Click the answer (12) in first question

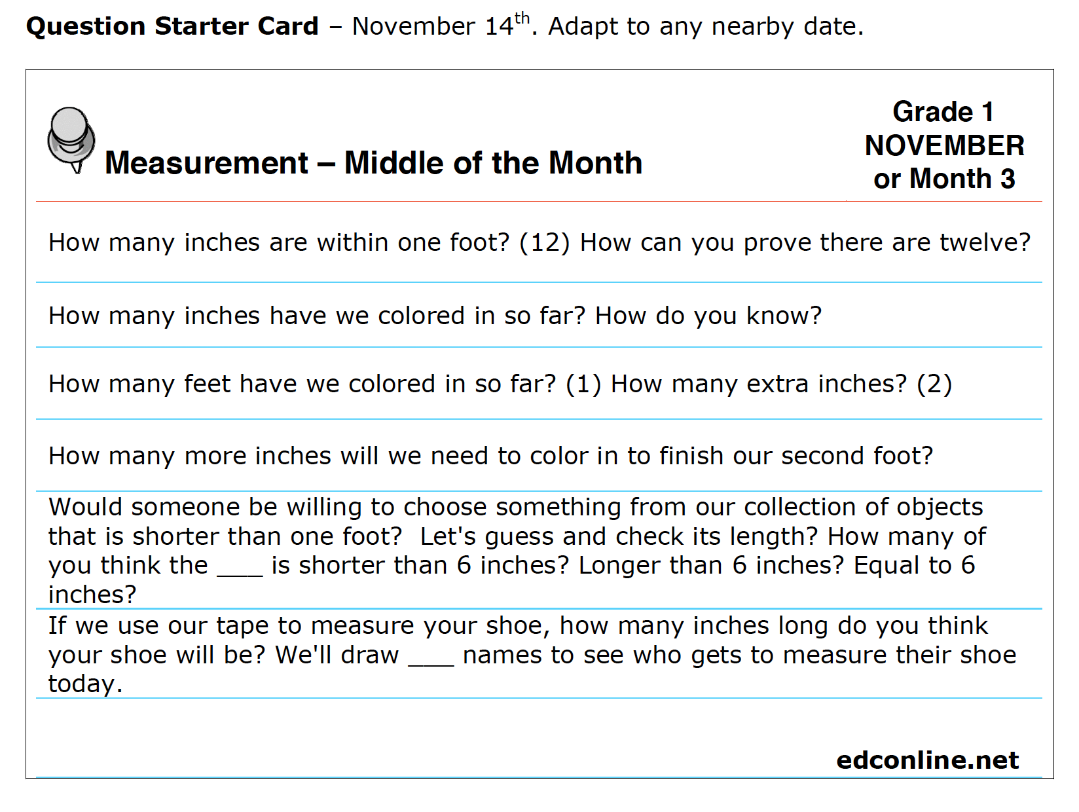(x=545, y=243)
